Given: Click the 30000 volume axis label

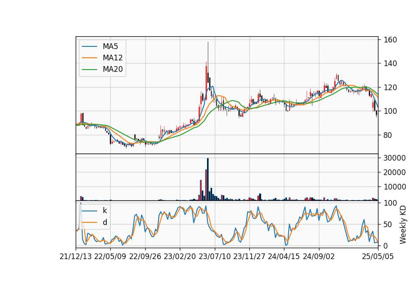Looking at the screenshot, I should pos(395,158).
